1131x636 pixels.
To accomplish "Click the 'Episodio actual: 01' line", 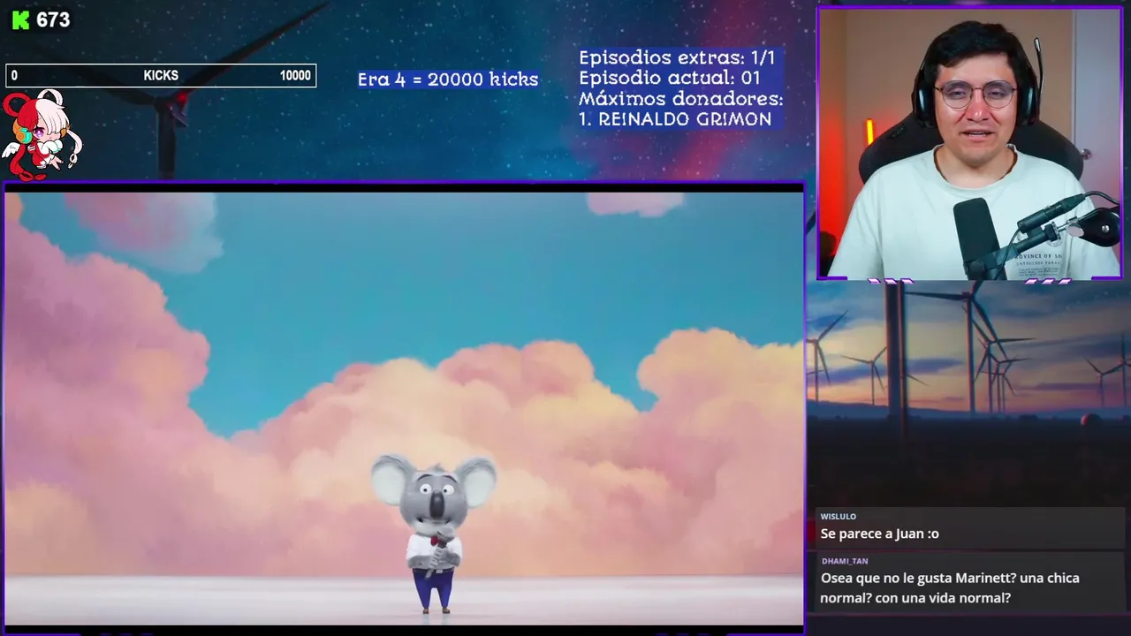I will click(669, 78).
